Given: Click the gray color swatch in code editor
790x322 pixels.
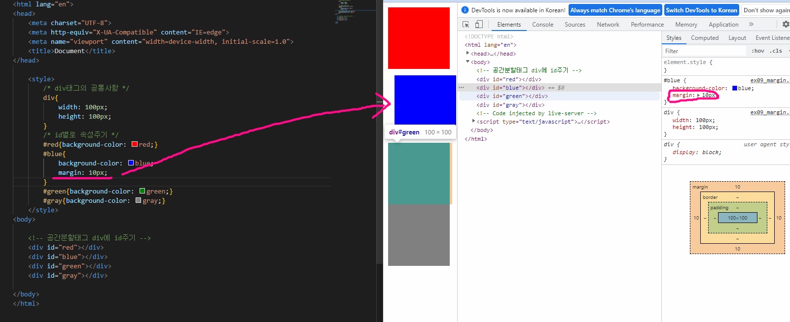Looking at the screenshot, I should (138, 200).
